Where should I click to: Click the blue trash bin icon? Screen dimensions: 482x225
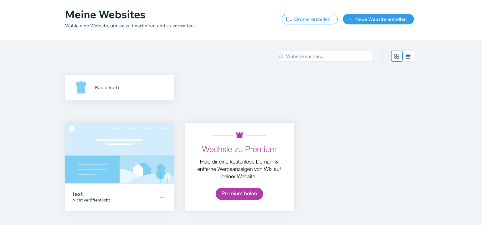(81, 87)
